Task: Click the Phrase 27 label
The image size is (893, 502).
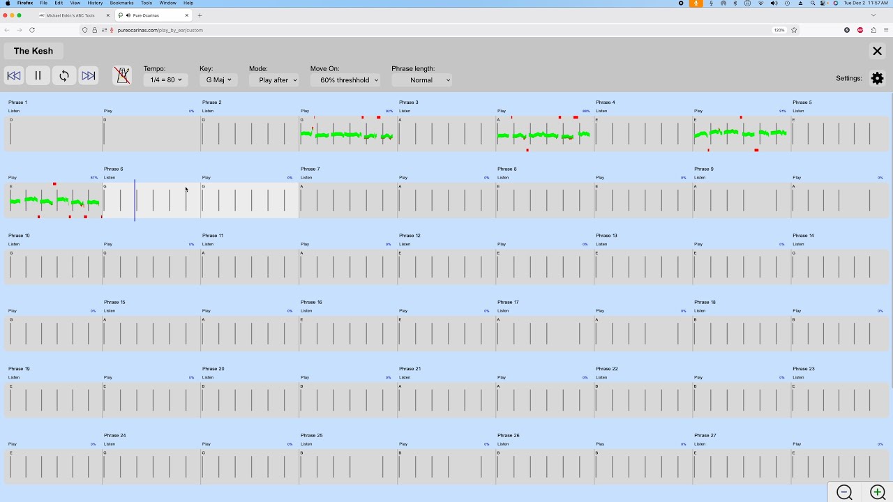Action: click(705, 436)
